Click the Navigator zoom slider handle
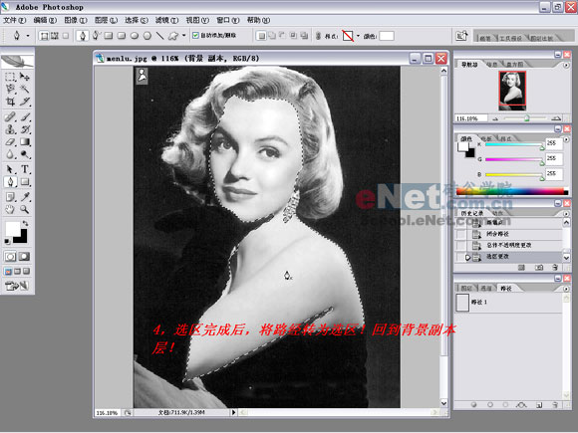This screenshot has height=433, width=578. (x=527, y=118)
